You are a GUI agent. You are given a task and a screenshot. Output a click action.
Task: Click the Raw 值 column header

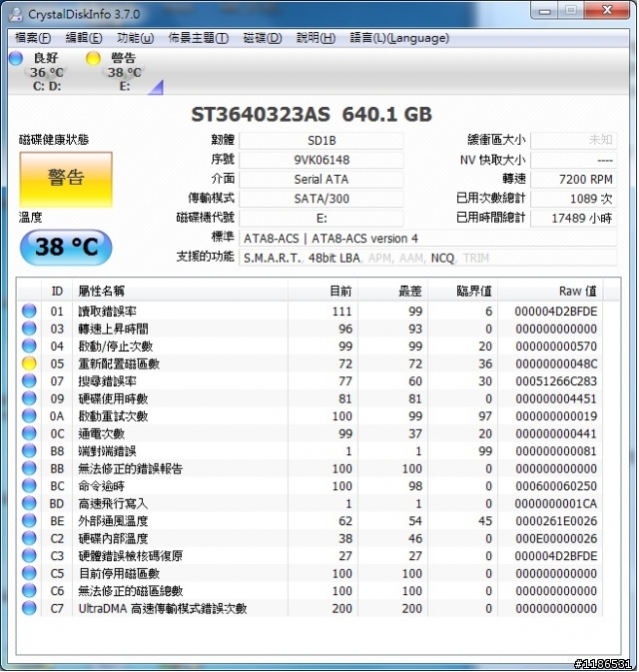pyautogui.click(x=550, y=291)
